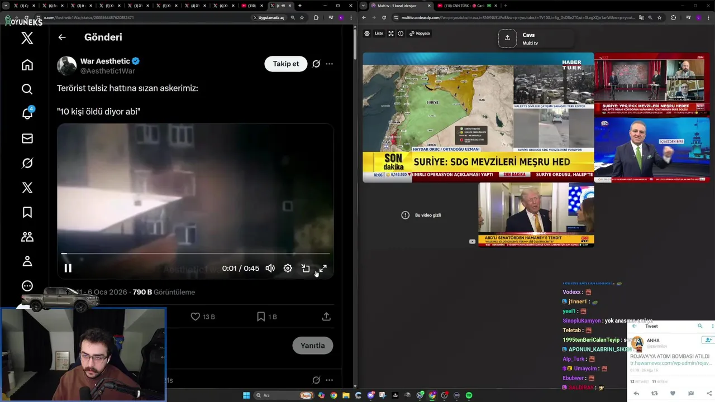This screenshot has height=402, width=715.
Task: Follow War Aesthetic with Takip et
Action: pyautogui.click(x=286, y=64)
